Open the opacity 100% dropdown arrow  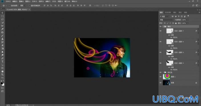coord(188,20)
